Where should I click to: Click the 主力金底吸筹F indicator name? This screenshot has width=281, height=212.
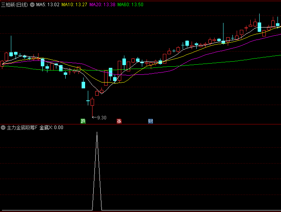pos(22,128)
